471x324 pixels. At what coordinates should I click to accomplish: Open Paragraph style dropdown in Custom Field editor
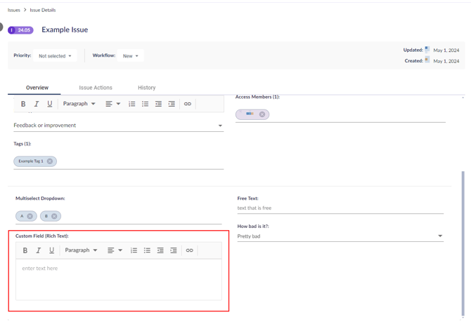(81, 250)
